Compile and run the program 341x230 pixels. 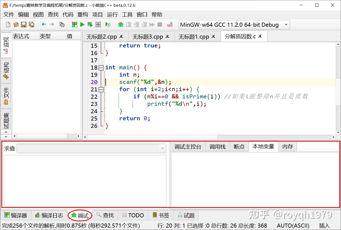coord(90,25)
